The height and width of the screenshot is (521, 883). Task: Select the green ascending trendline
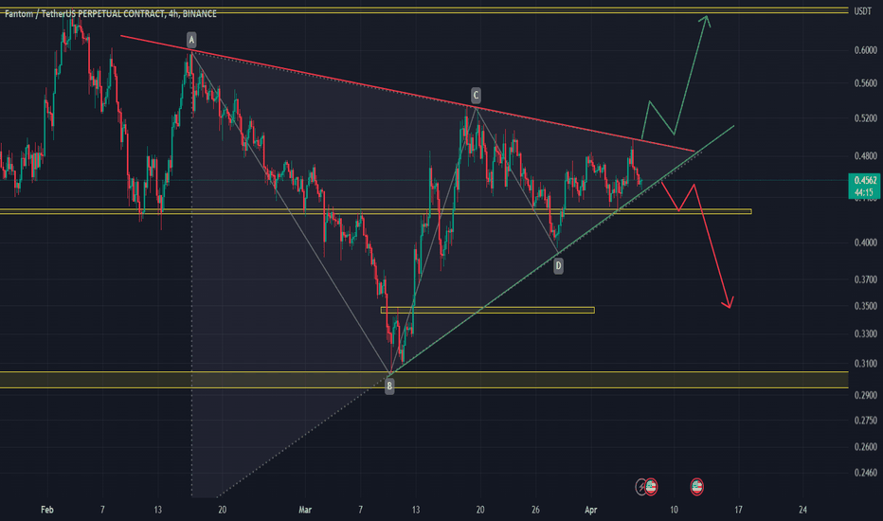coord(562,249)
